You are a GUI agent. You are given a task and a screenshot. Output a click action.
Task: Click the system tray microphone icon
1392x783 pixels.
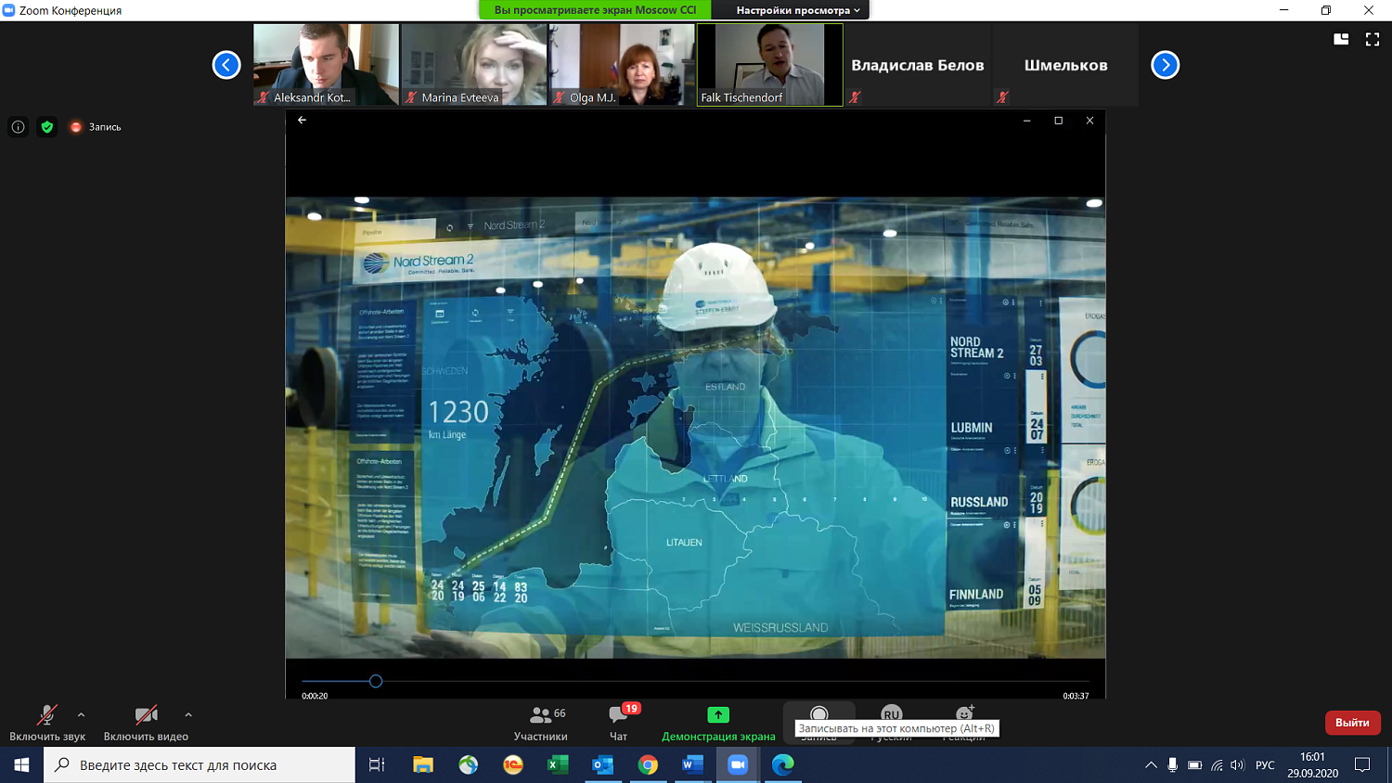[x=1173, y=765]
